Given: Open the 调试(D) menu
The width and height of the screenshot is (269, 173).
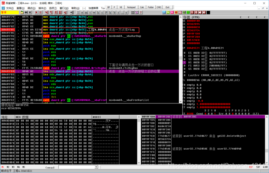Looking at the screenshot, I should pyautogui.click(x=32, y=8).
